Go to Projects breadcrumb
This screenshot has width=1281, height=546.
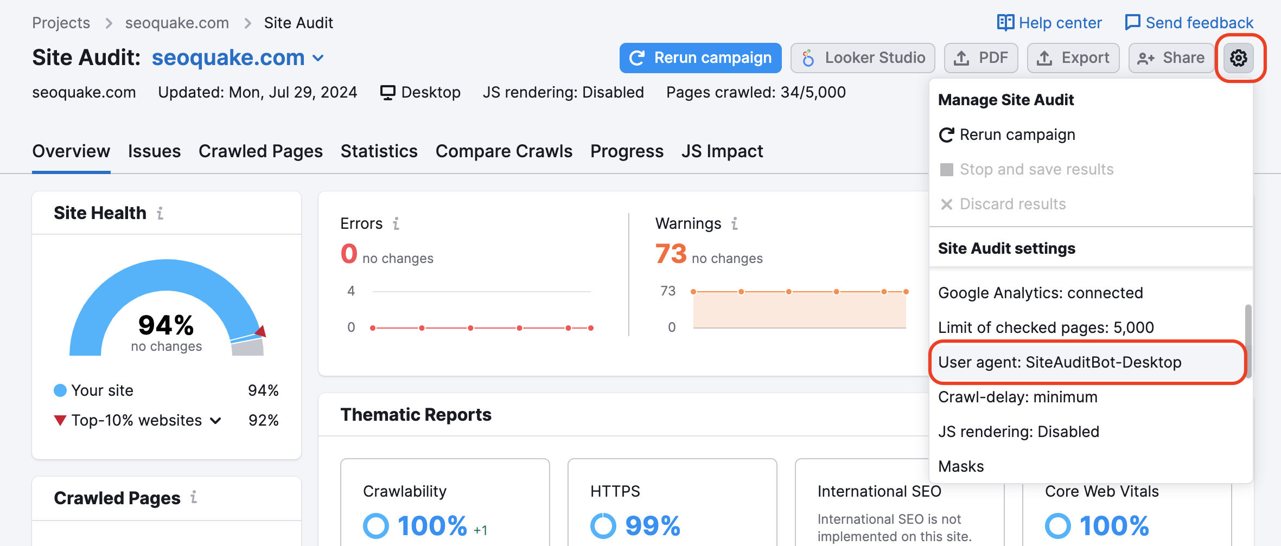click(x=61, y=23)
